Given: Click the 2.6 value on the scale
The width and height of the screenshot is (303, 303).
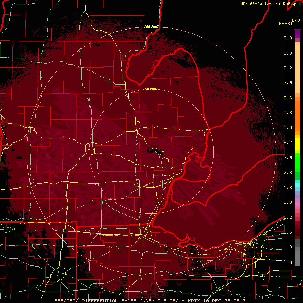Looking at the screenshot, I should 288,173.
